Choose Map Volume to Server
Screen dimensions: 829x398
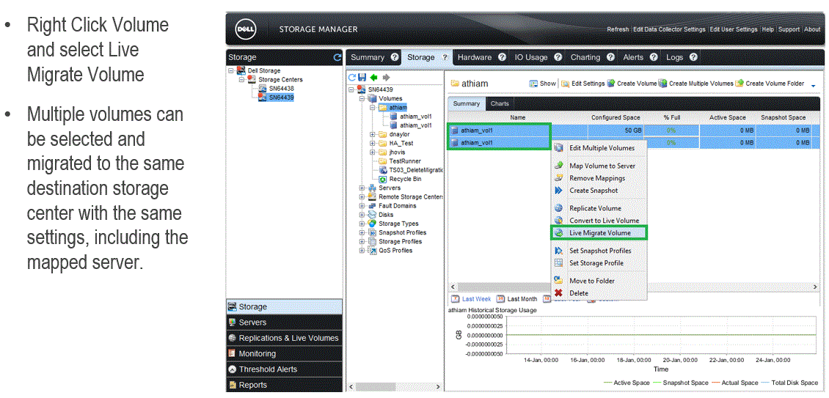pos(599,166)
